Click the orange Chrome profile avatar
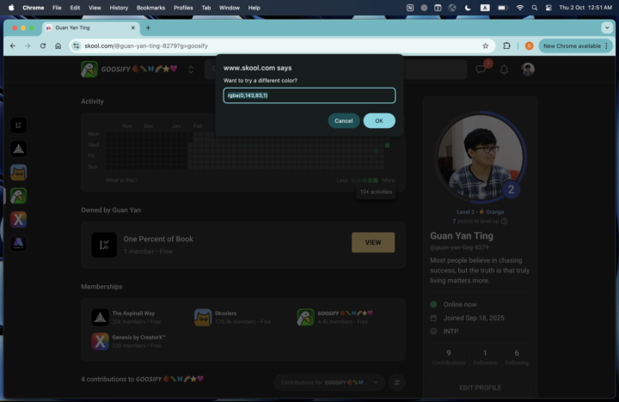 529,46
